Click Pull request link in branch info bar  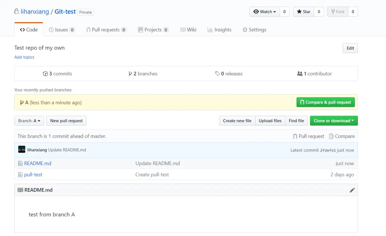coord(308,136)
